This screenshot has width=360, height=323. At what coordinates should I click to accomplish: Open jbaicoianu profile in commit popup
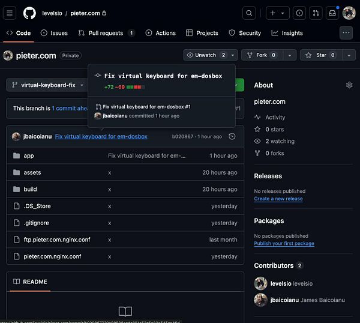click(115, 116)
